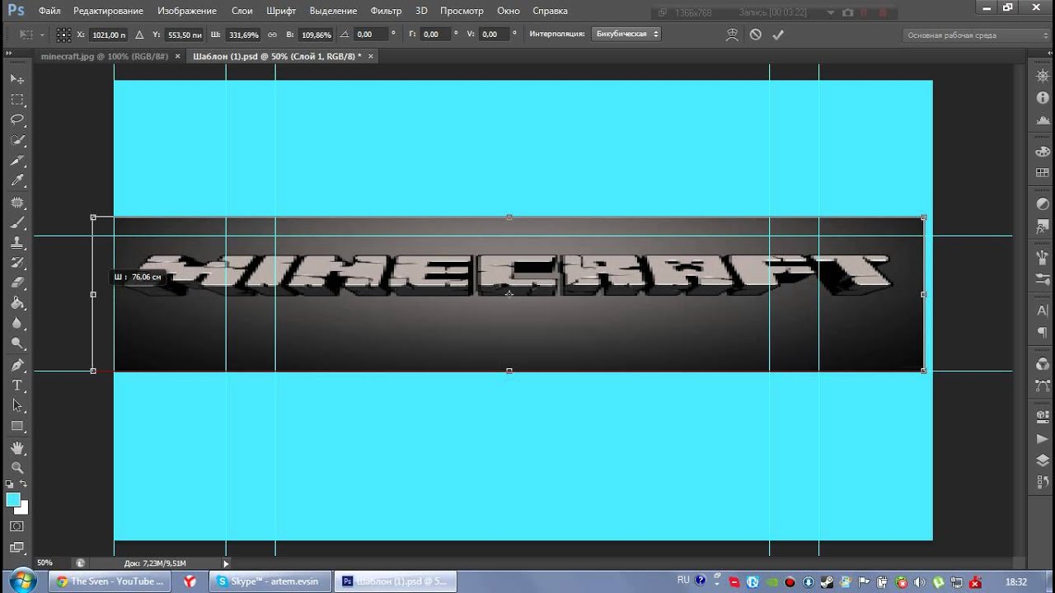Commit the transform with the checkmark

[x=777, y=35]
